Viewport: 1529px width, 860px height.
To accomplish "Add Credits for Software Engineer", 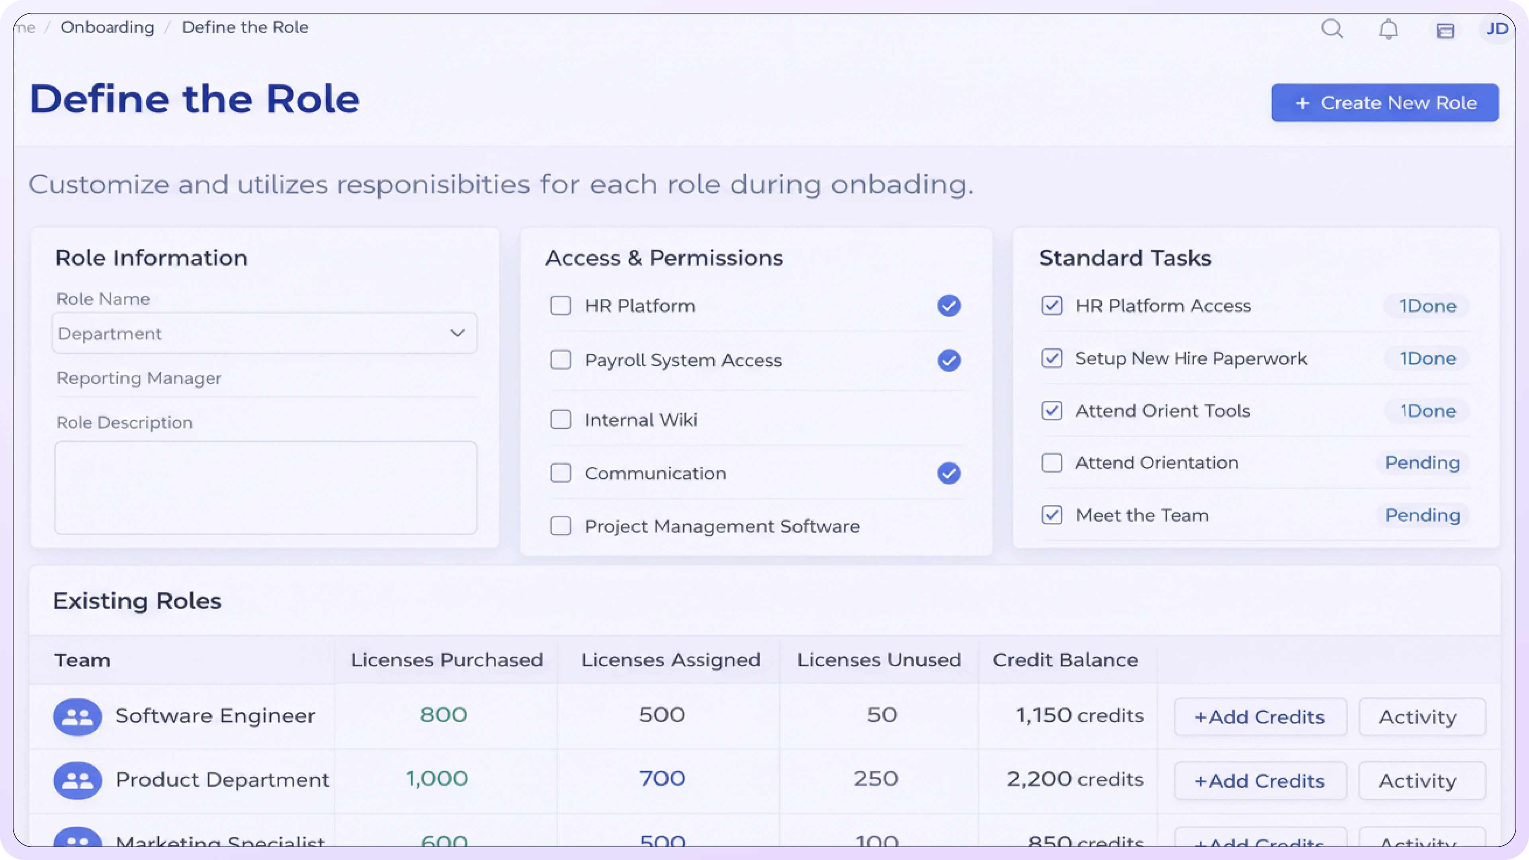I will [x=1259, y=716].
